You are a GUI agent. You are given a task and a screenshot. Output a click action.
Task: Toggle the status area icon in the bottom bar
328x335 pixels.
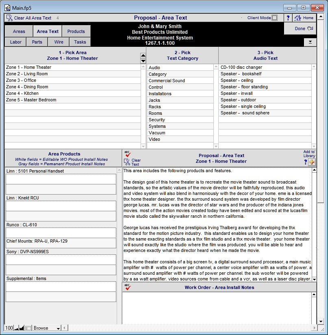28,328
